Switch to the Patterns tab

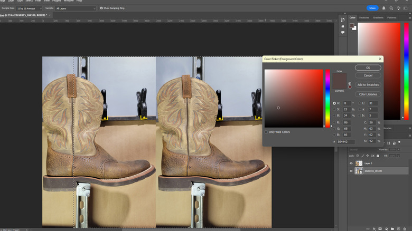(x=391, y=17)
